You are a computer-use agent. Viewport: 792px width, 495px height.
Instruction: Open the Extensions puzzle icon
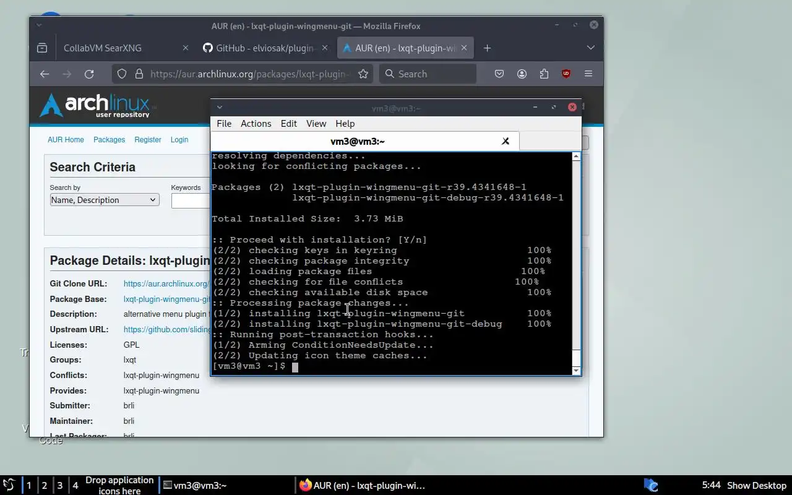click(x=544, y=74)
